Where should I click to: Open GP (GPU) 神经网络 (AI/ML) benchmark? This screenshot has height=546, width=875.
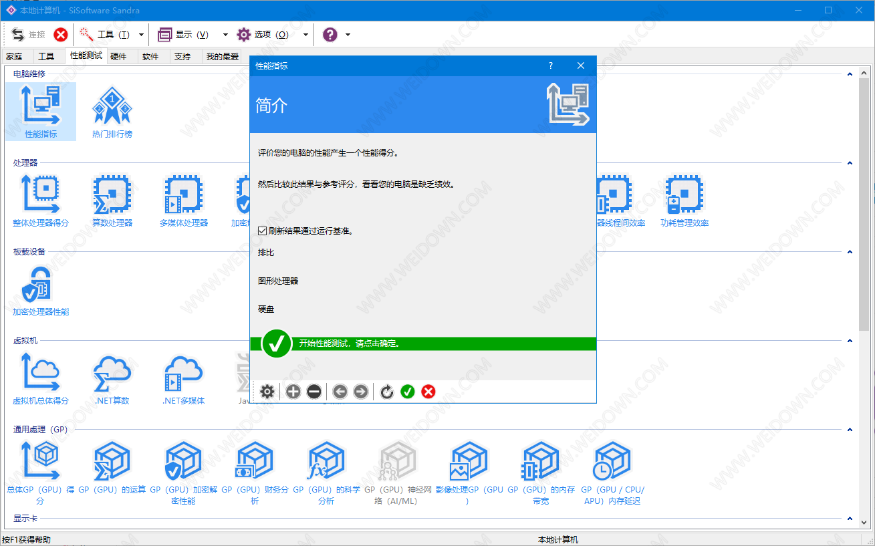click(398, 472)
